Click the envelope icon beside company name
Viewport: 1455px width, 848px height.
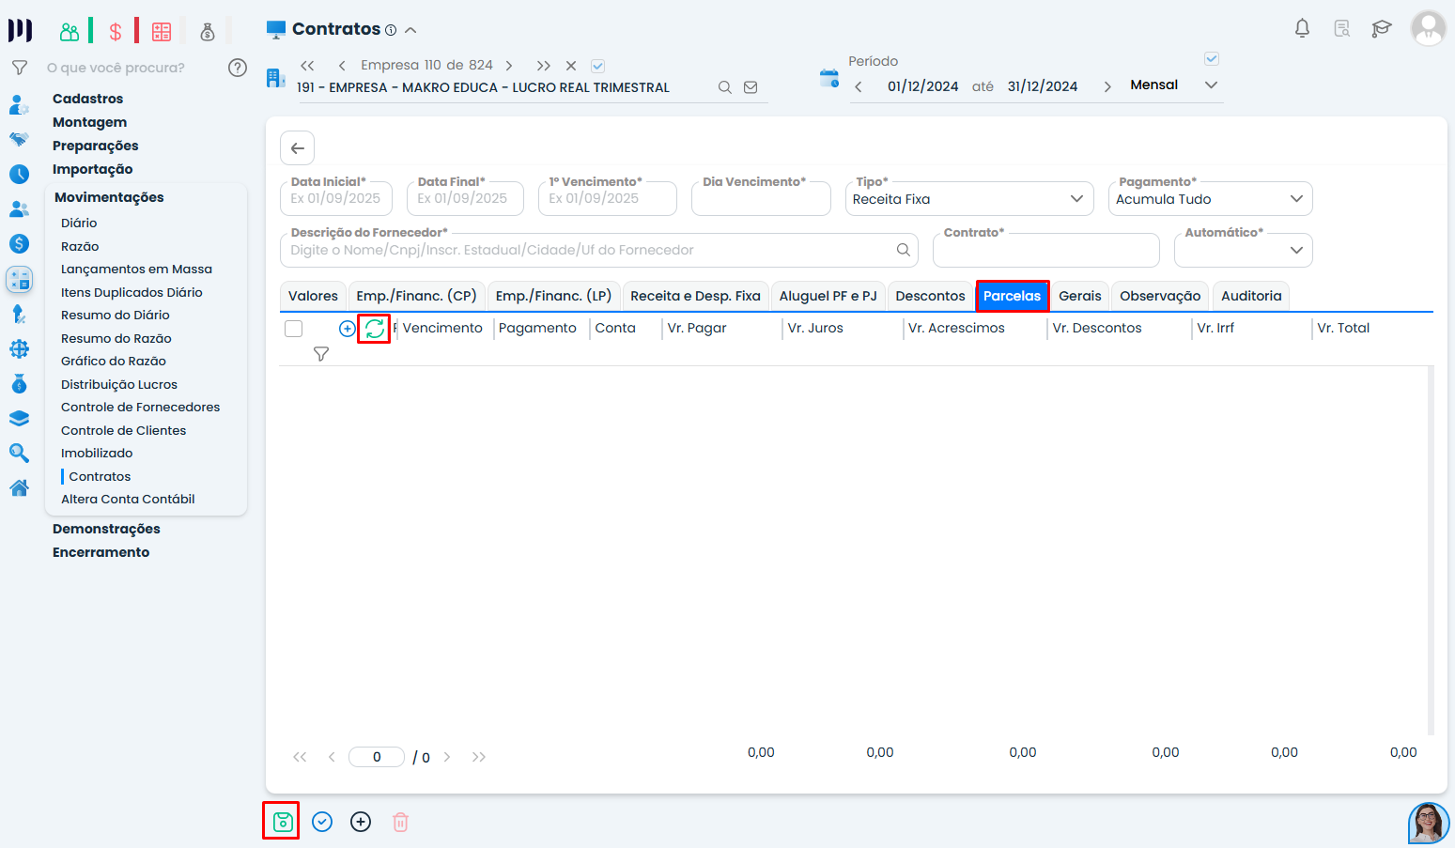click(751, 87)
